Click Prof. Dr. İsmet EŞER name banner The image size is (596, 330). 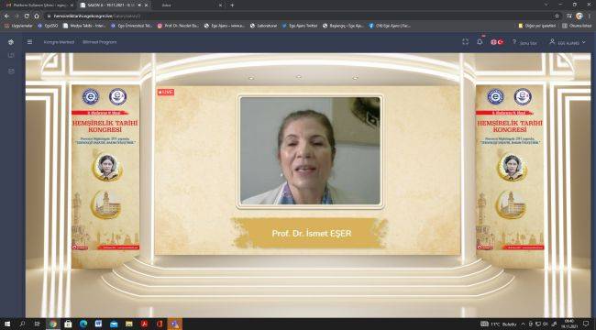312,233
